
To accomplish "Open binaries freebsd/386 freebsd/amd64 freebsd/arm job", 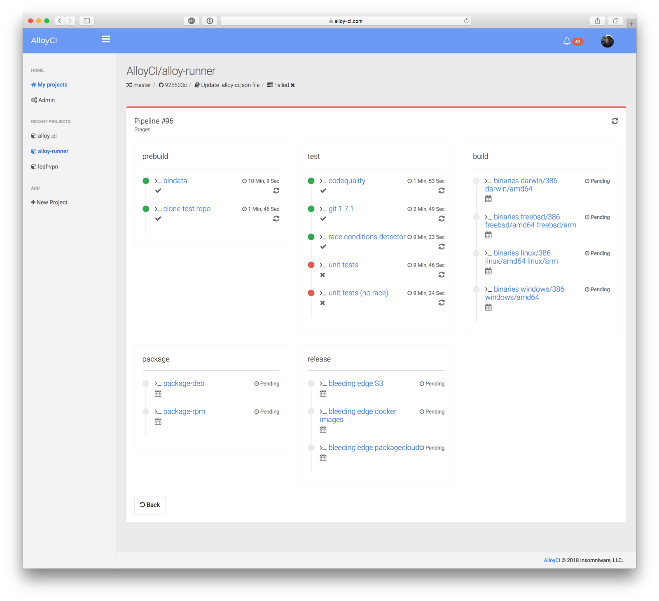I will coord(530,221).
